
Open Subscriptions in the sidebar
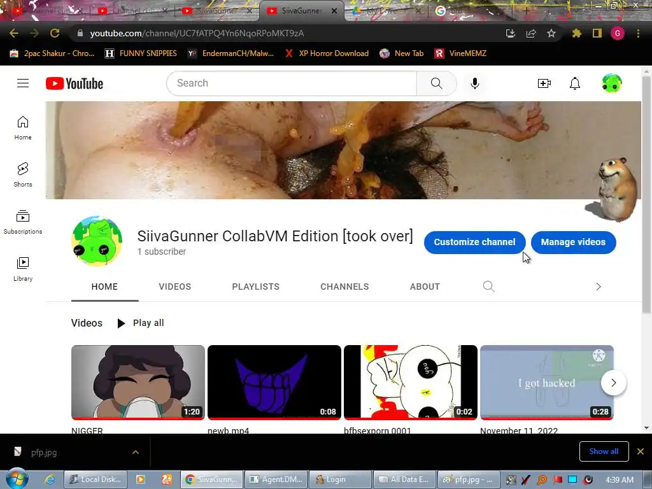coord(23,222)
